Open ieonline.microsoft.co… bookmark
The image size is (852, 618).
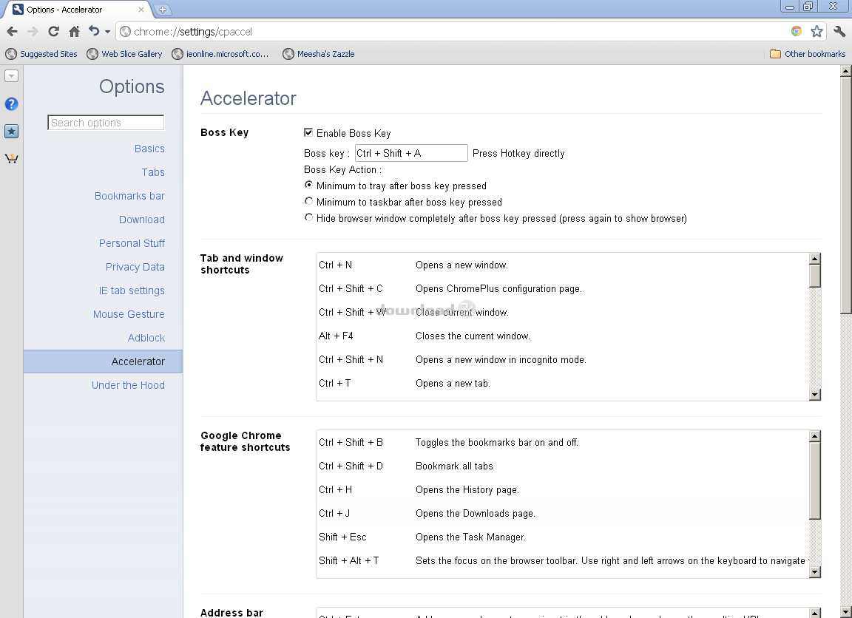(220, 54)
